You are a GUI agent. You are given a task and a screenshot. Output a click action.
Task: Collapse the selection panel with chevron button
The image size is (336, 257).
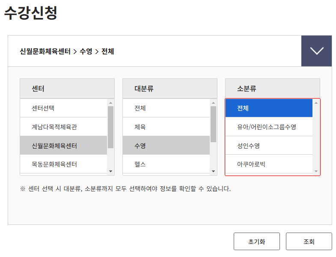tap(316, 51)
